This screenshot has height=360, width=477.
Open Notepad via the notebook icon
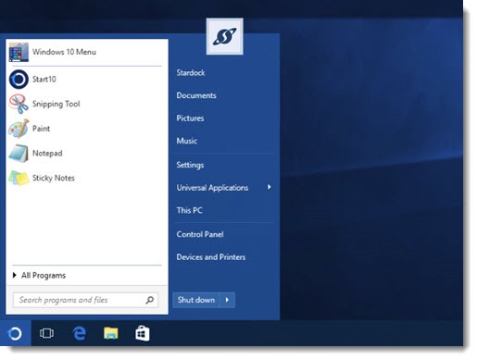pyautogui.click(x=19, y=154)
